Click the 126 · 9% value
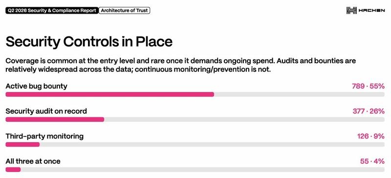Viewport: 391px width, 178px height. click(371, 136)
